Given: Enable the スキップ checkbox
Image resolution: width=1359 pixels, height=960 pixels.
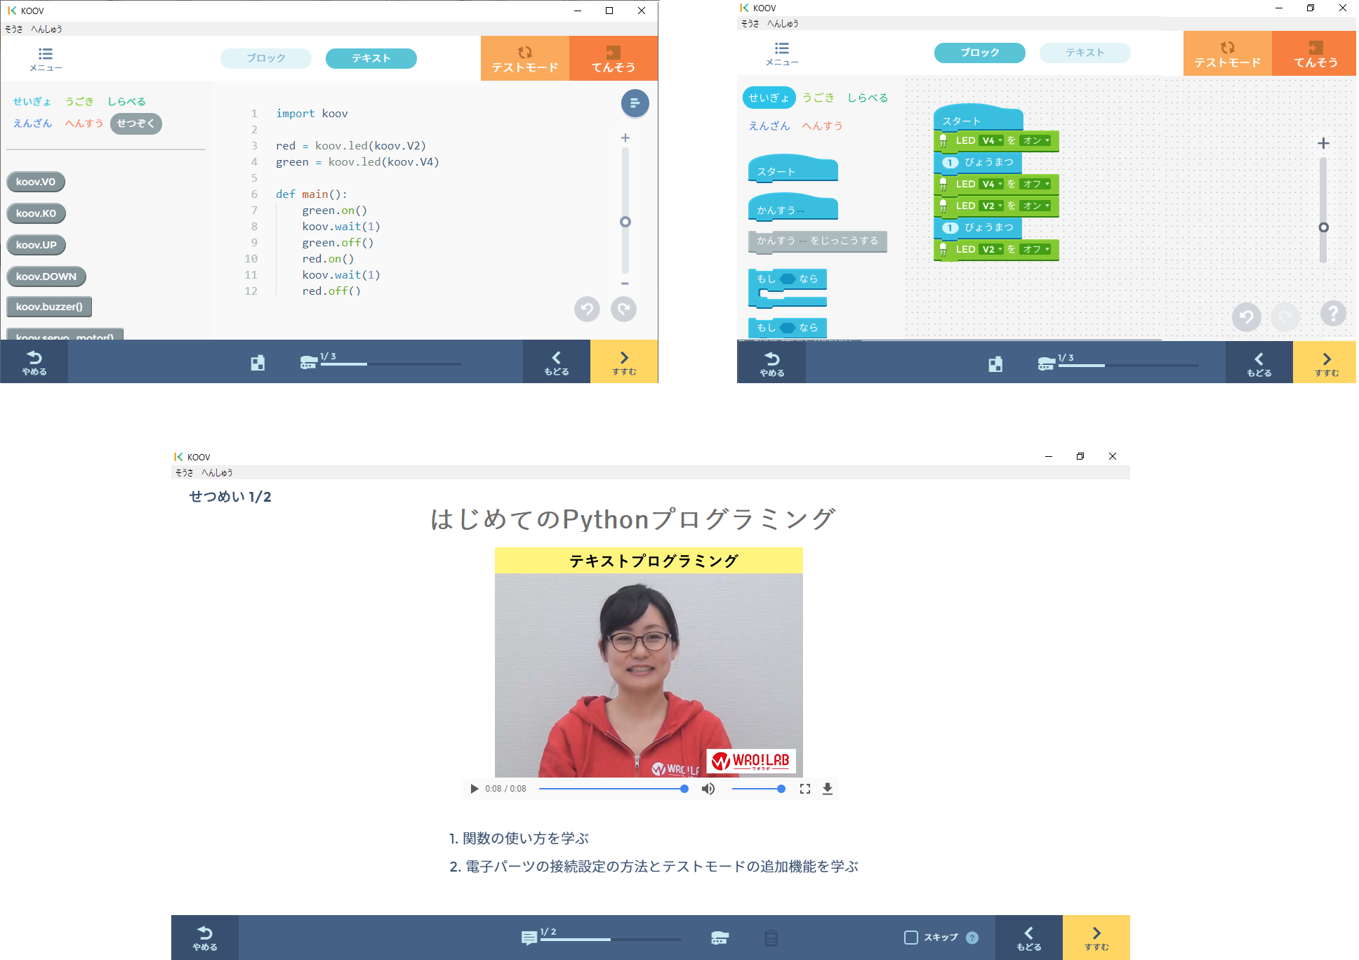Looking at the screenshot, I should [x=911, y=938].
